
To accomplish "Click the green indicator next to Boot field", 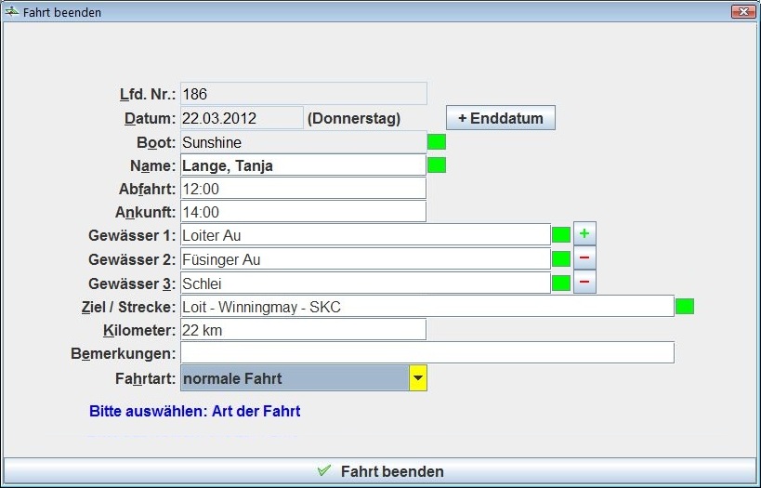I will point(437,142).
